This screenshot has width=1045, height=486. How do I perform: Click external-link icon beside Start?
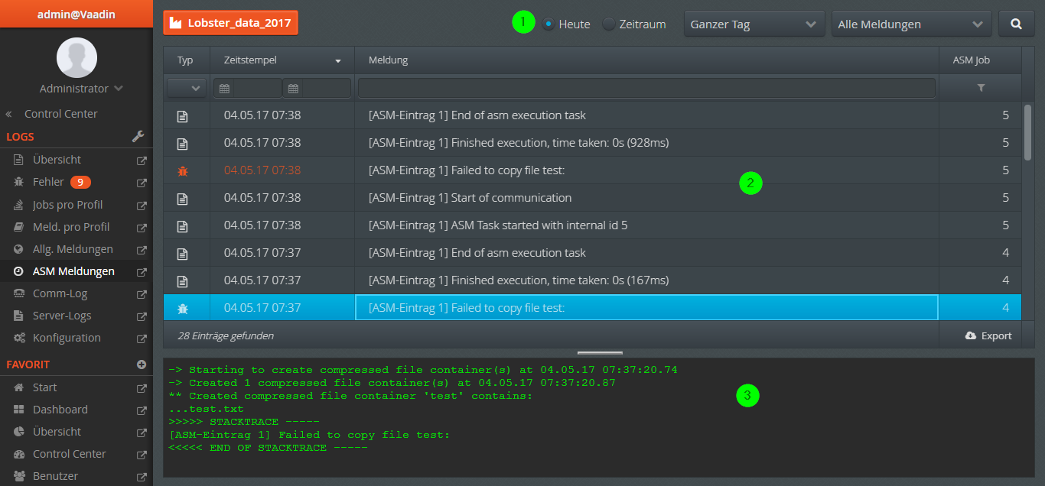(142, 388)
